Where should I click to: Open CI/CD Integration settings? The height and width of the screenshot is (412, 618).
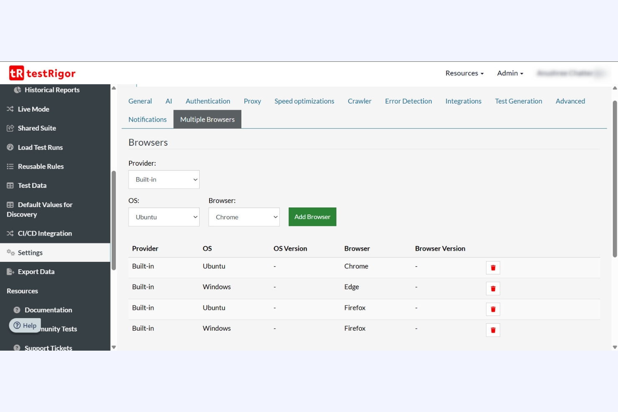(45, 233)
